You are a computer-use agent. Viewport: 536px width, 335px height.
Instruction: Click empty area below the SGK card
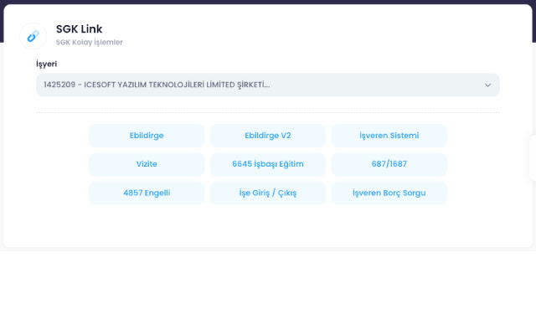tap(268, 293)
